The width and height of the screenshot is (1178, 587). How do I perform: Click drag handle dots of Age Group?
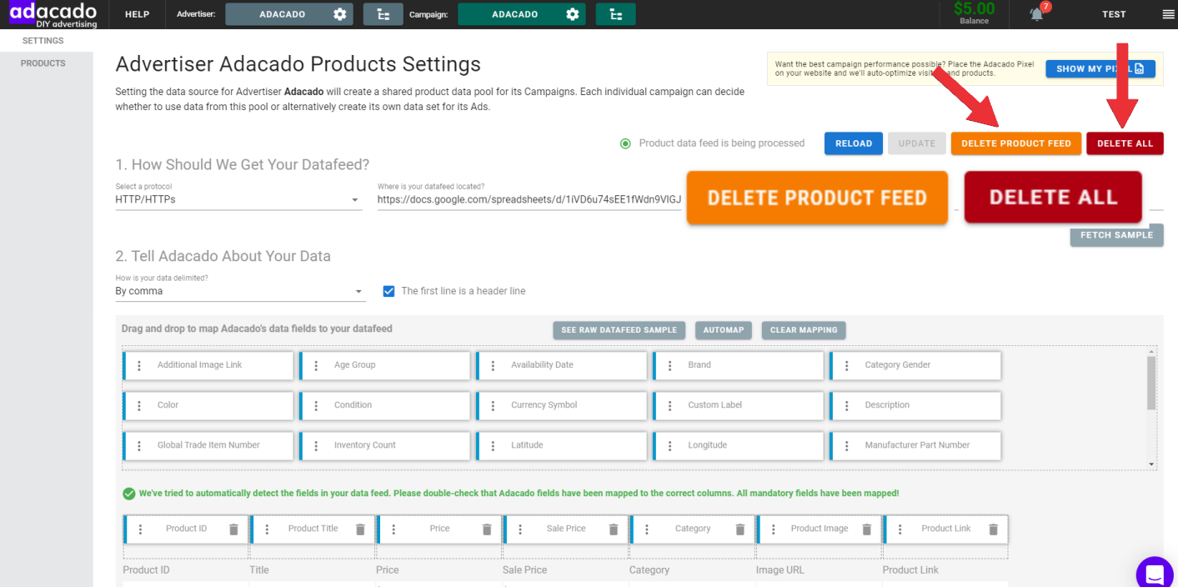316,365
